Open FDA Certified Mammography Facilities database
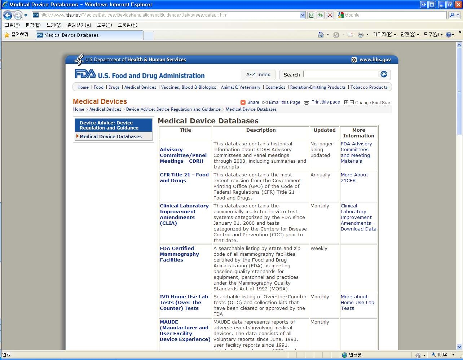Screen dimensions: 463x360 [x=179, y=254]
